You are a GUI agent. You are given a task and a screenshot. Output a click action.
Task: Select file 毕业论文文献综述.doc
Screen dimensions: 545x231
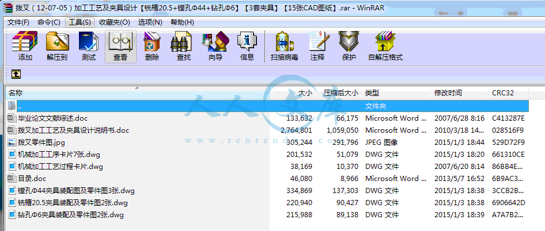(x=53, y=118)
